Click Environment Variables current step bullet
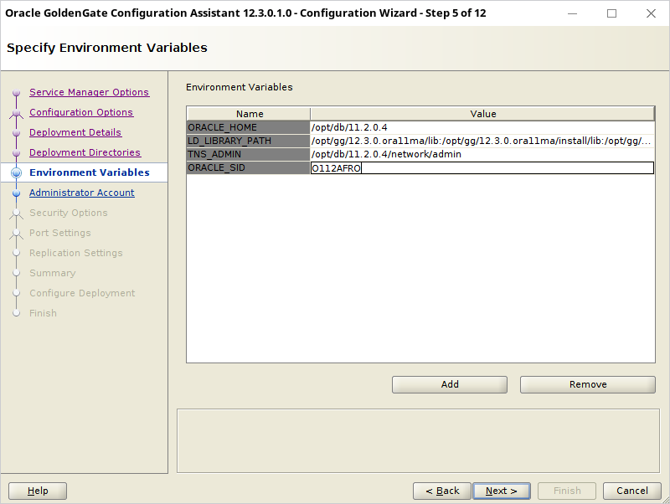Screen dimensions: 670x504 pos(16,172)
